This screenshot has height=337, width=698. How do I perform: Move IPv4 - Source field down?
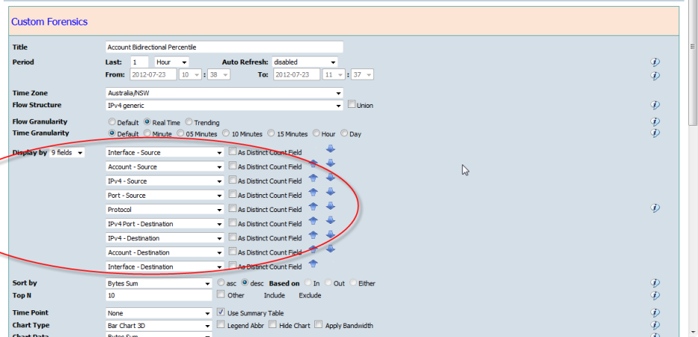[330, 177]
